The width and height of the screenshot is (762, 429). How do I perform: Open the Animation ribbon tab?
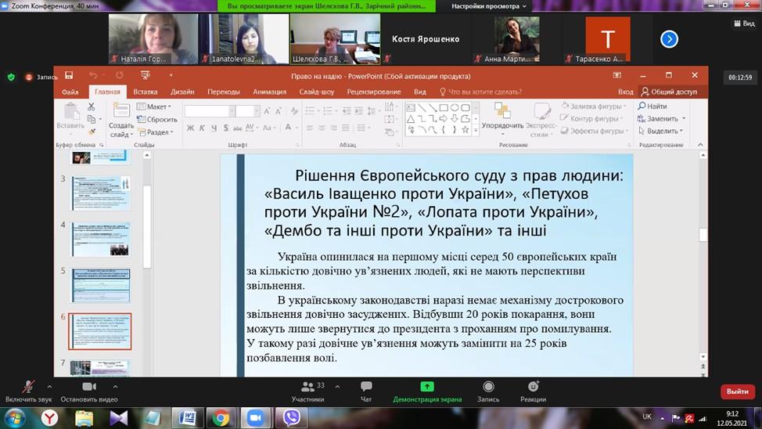point(270,92)
